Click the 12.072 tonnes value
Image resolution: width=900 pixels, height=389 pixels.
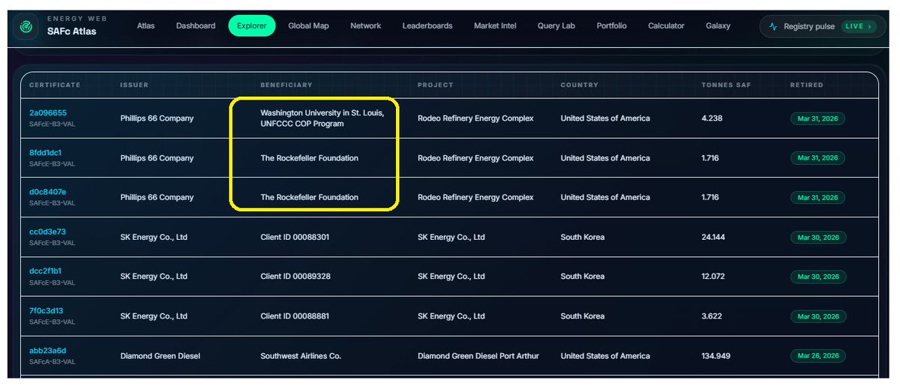[x=713, y=277]
